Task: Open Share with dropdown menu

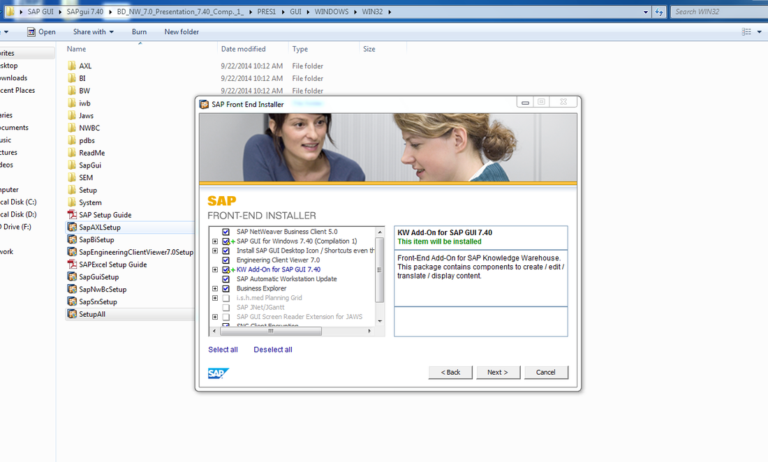Action: (x=94, y=32)
